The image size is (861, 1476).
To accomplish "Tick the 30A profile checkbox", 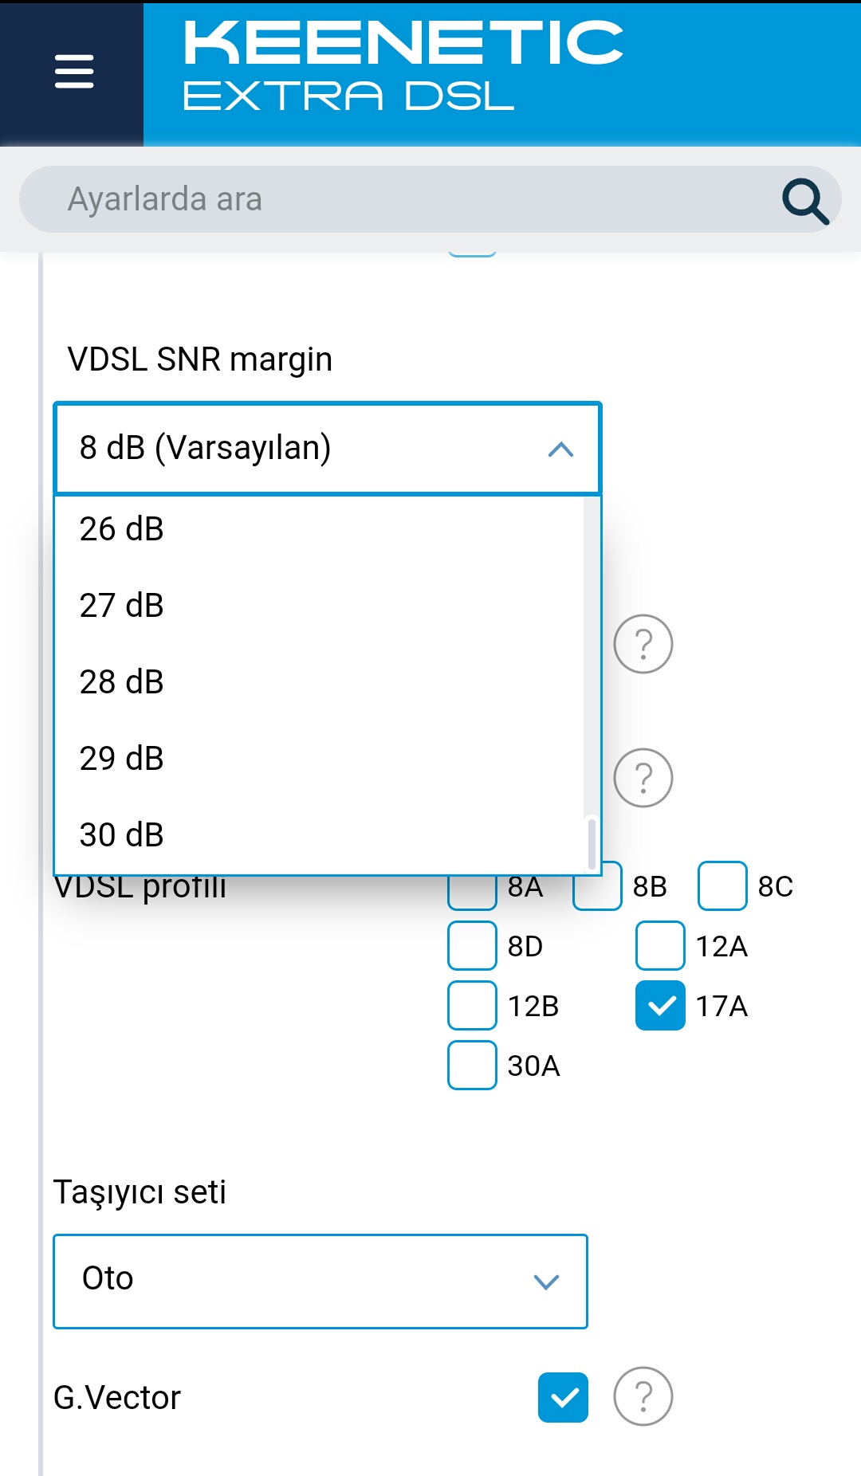I will click(472, 1065).
